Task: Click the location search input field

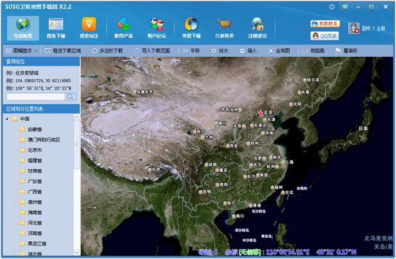Action: [x=36, y=96]
